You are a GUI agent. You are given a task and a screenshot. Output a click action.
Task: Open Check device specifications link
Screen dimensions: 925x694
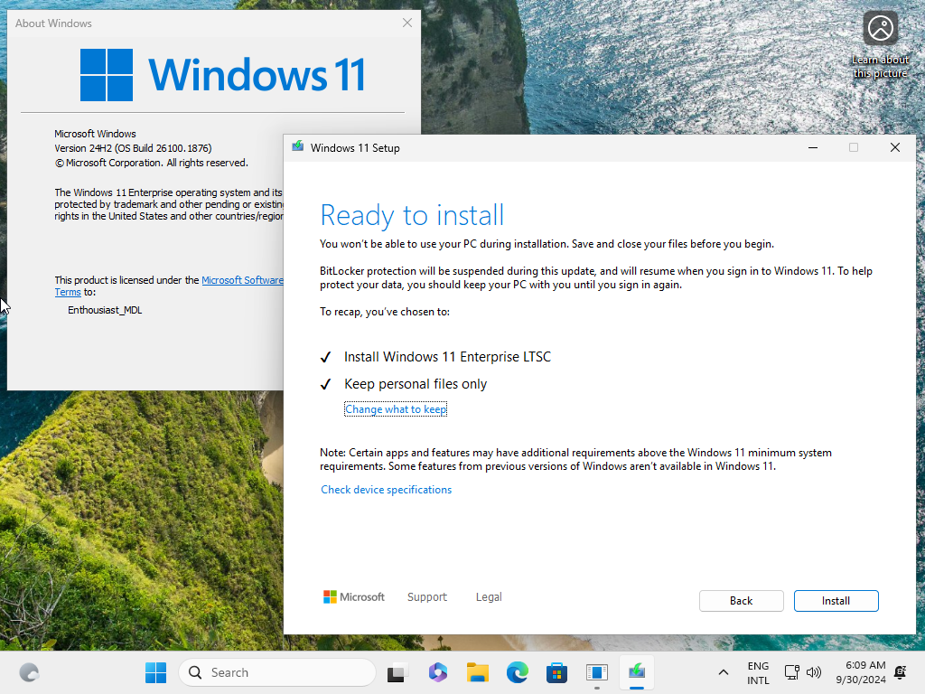[x=386, y=489]
